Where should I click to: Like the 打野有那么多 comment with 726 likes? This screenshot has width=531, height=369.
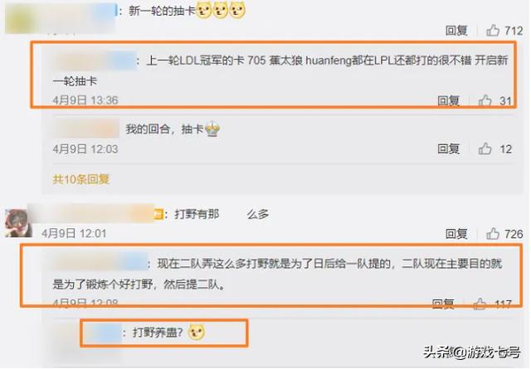[493, 234]
